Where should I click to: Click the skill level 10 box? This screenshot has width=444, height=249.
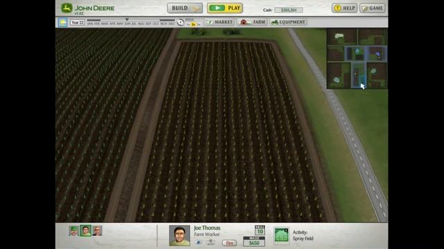point(259,230)
